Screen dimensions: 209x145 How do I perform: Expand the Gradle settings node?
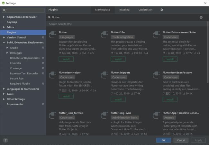[x=7, y=47]
